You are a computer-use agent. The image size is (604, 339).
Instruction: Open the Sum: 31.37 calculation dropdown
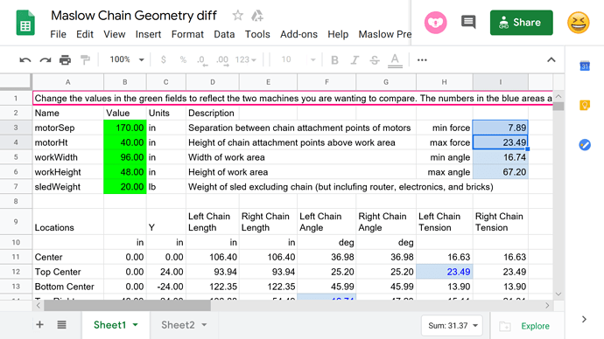pyautogui.click(x=452, y=326)
